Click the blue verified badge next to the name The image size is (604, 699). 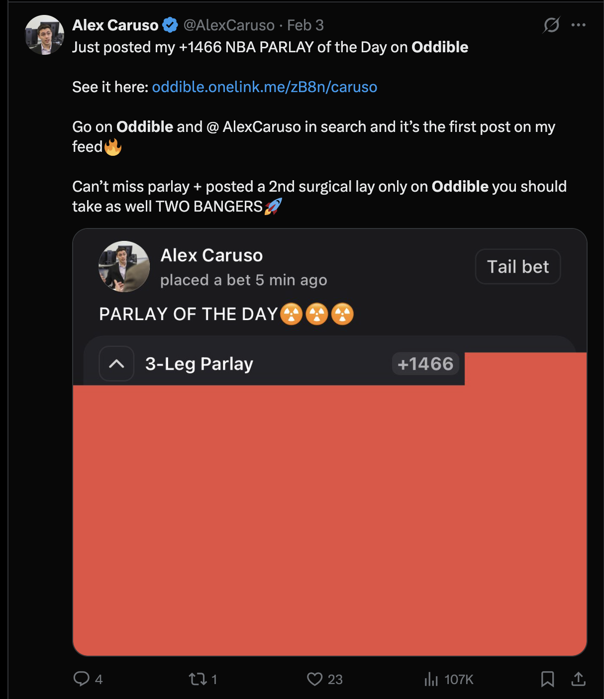(x=170, y=25)
